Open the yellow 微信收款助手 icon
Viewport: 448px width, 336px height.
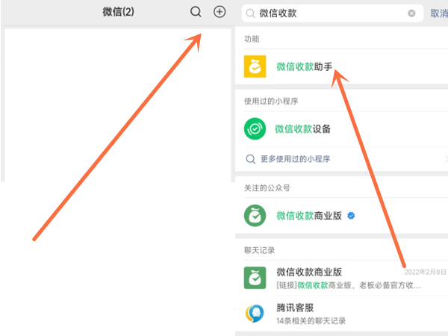point(255,66)
